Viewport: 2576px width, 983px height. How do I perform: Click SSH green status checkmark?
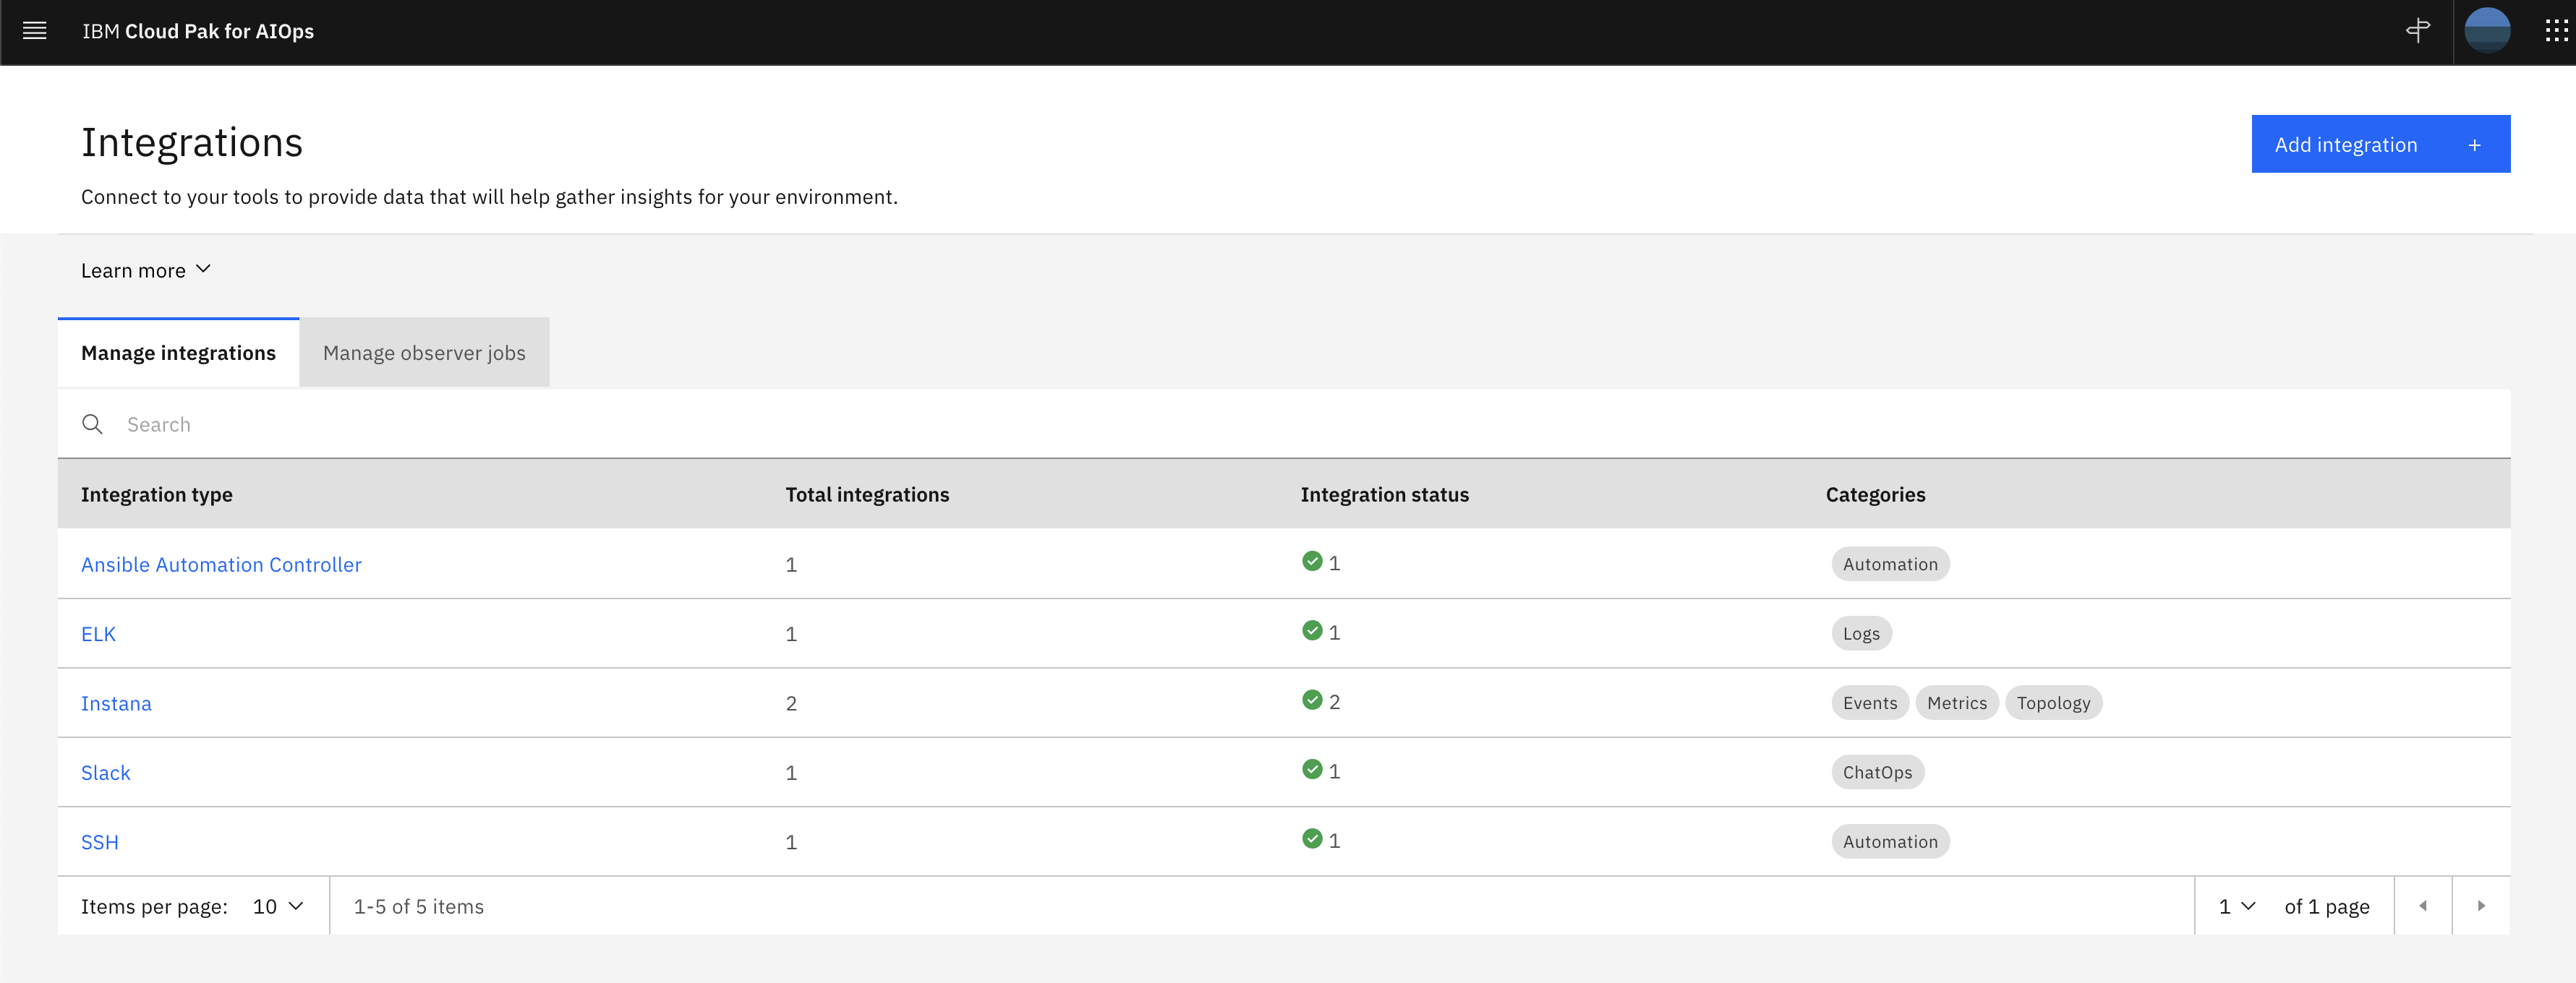point(1312,839)
